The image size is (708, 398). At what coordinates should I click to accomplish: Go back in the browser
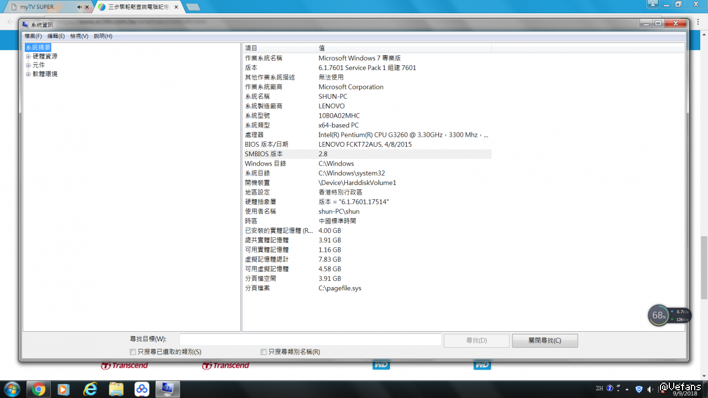[x=11, y=22]
